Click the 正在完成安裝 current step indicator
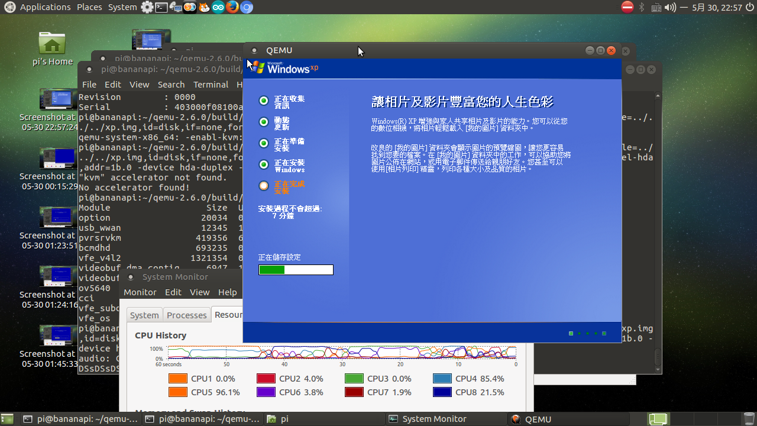This screenshot has height=426, width=757. pos(264,186)
